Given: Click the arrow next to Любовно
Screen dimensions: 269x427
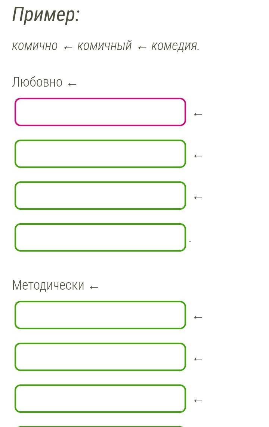Looking at the screenshot, I should point(72,84).
